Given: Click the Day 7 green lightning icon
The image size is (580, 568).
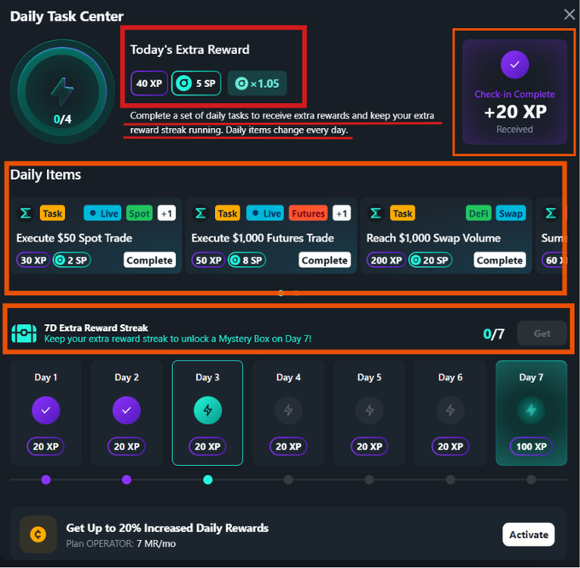Looking at the screenshot, I should (x=531, y=410).
